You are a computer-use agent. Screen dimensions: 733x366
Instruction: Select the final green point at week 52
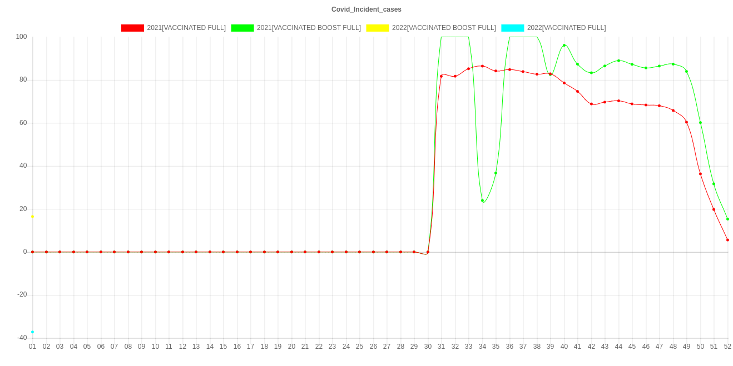[x=727, y=219]
